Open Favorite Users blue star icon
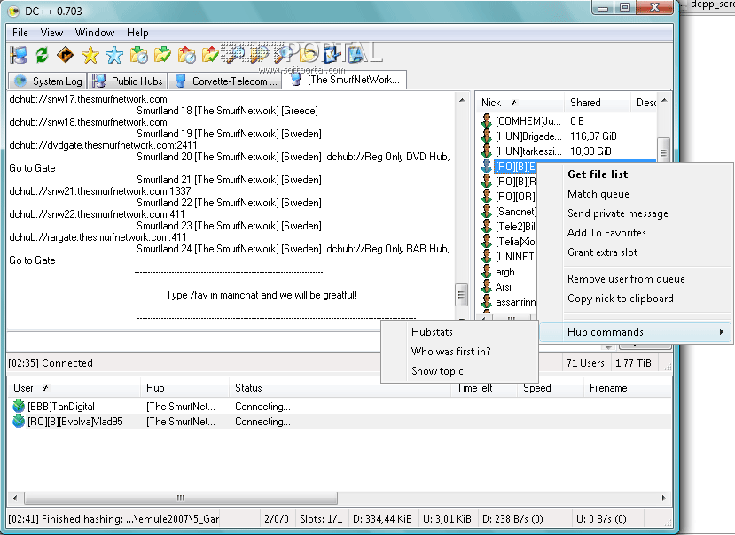The height and width of the screenshot is (535, 735). coord(114,55)
